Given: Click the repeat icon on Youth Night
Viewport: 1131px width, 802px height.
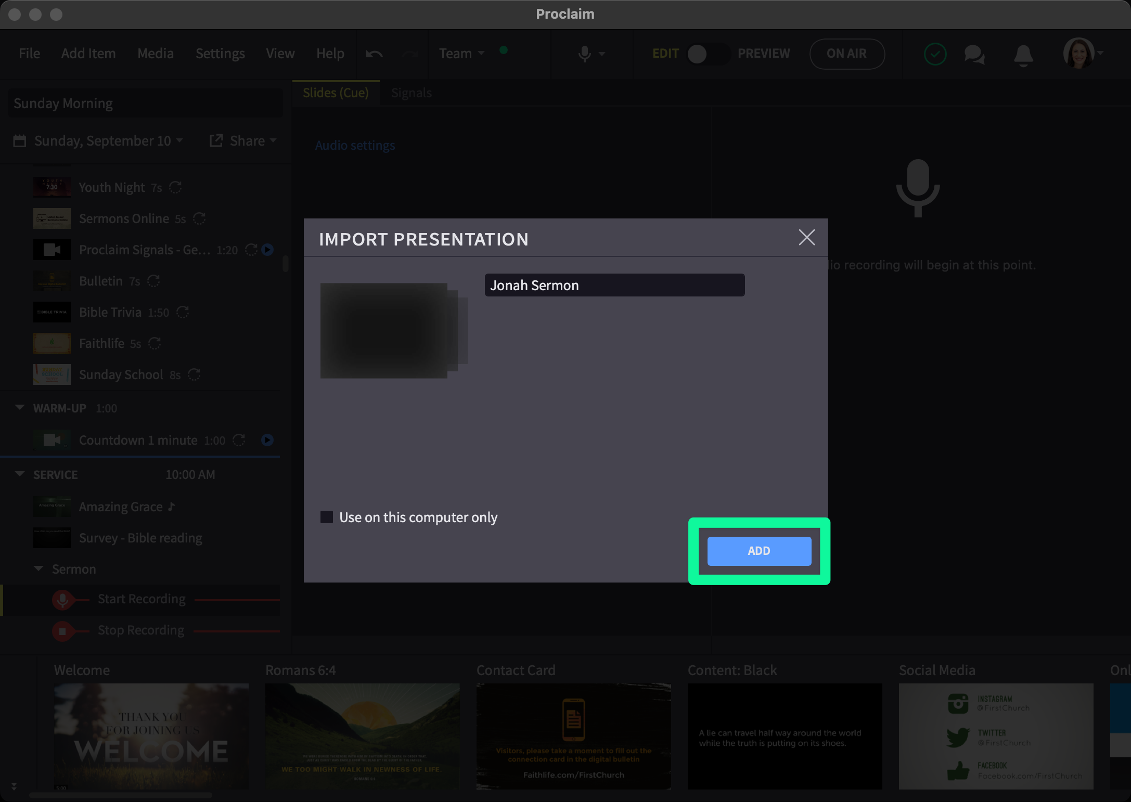Looking at the screenshot, I should (175, 187).
